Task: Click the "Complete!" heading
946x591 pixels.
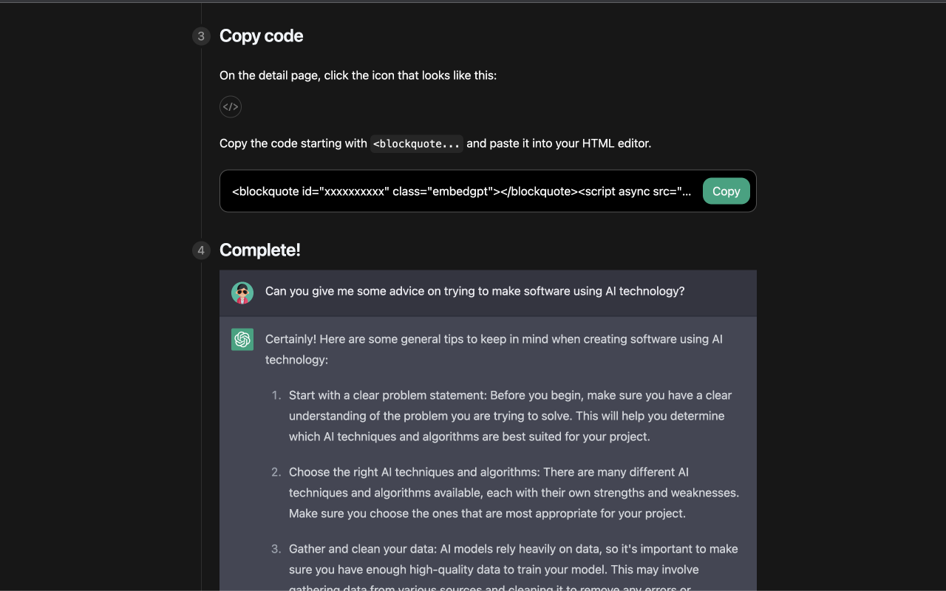Action: pos(260,250)
